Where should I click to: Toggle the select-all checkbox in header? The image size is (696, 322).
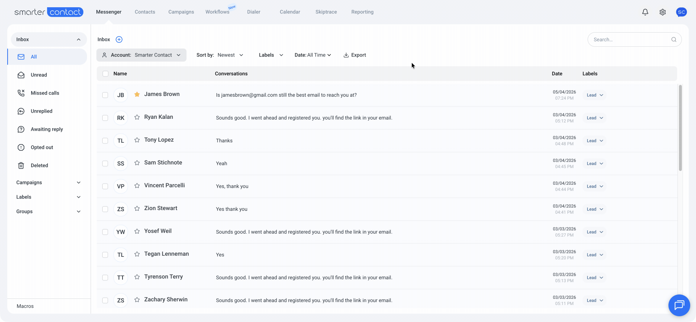[x=105, y=74]
